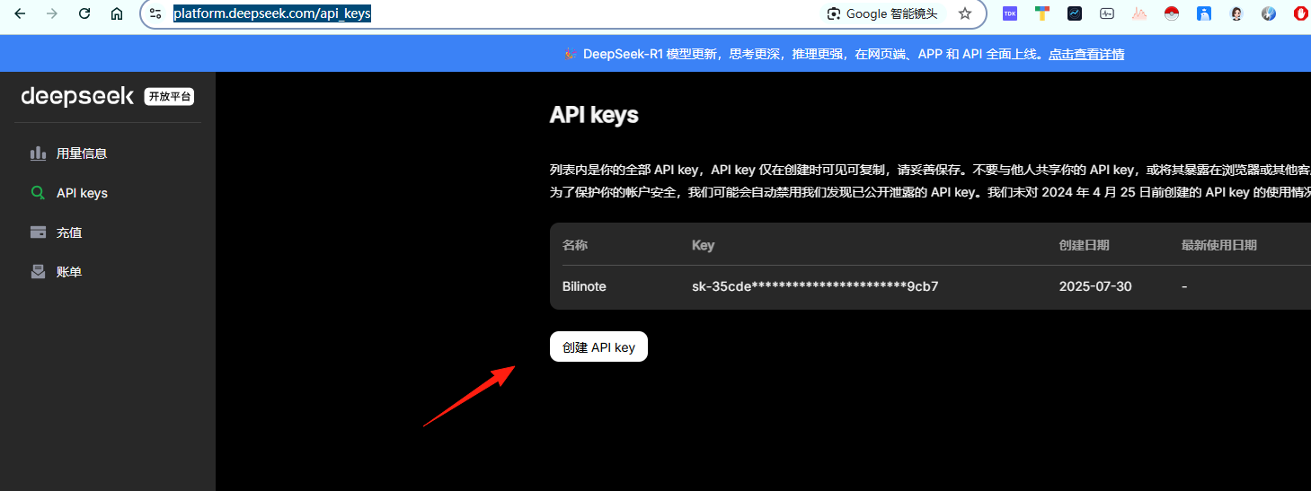Bookmark page with star icon

click(965, 13)
